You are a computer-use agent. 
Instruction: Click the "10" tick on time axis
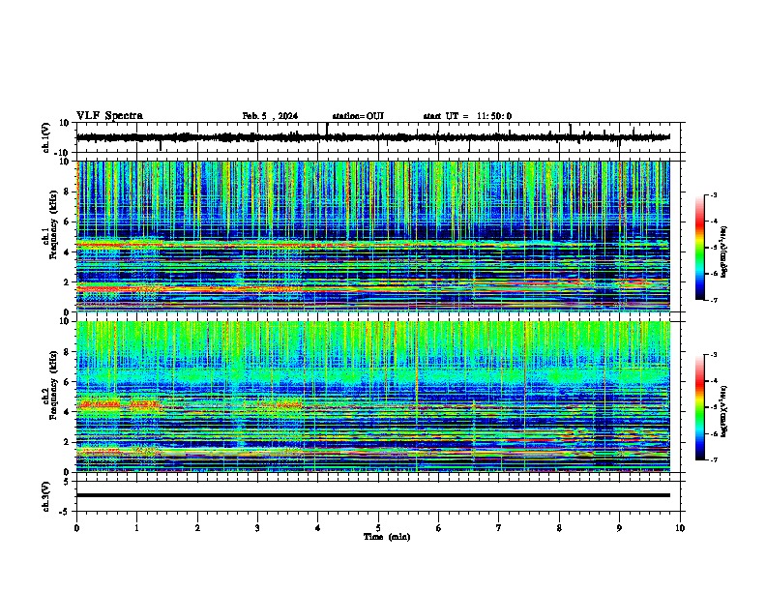(680, 528)
